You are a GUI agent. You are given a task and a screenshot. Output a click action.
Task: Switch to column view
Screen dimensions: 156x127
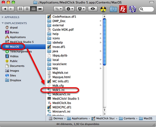coord(34,9)
